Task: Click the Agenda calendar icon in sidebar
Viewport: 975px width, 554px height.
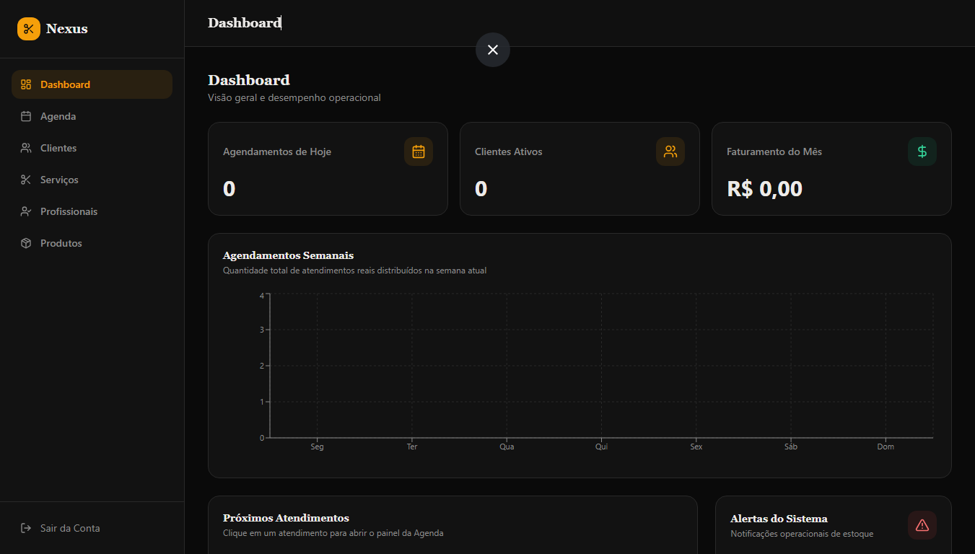Action: pyautogui.click(x=26, y=116)
